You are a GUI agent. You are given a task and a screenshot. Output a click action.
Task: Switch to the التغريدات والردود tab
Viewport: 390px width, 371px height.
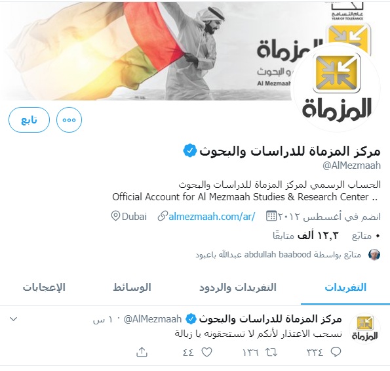tap(238, 288)
